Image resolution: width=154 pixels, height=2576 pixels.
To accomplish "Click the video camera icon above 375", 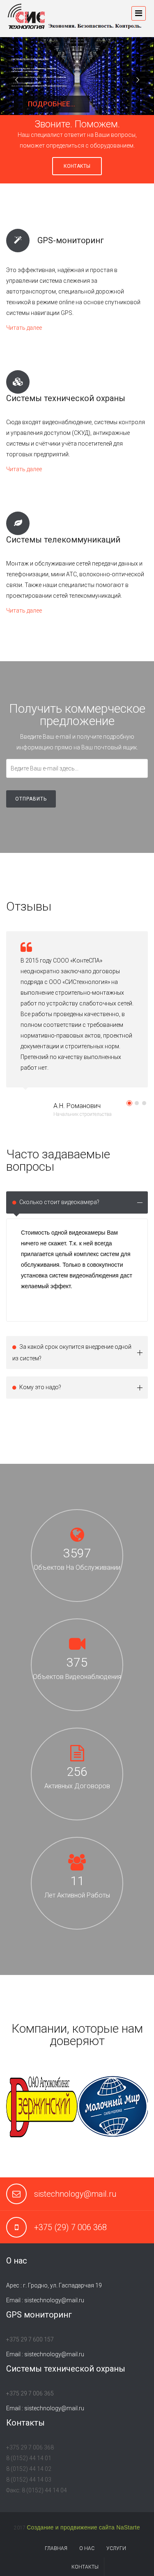I will pyautogui.click(x=76, y=1644).
